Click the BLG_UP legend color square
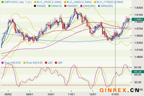The width and height of the screenshot is (144, 96). [x=35, y=2]
